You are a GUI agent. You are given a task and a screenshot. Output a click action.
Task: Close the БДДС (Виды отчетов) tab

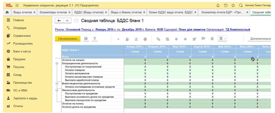click(x=106, y=12)
